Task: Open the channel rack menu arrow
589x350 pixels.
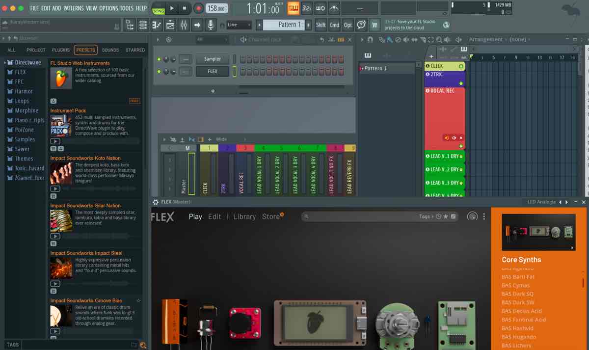Action: 158,40
